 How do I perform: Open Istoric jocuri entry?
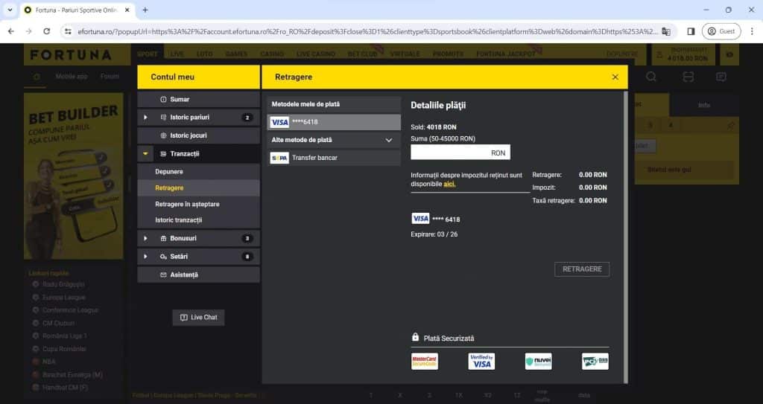click(198, 135)
